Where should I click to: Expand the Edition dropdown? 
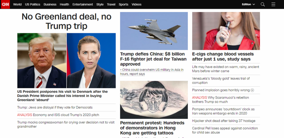click(248, 4)
